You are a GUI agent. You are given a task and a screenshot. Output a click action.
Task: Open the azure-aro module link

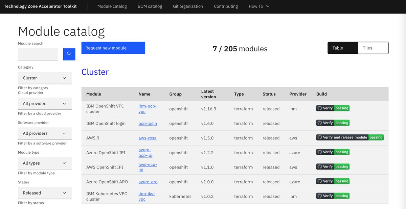(x=148, y=182)
